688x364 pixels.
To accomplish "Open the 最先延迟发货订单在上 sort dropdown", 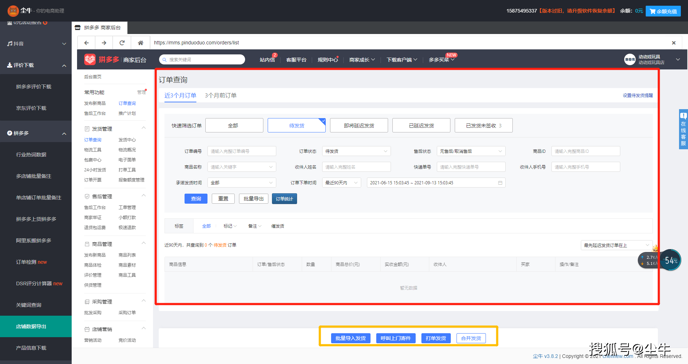I will click(616, 245).
